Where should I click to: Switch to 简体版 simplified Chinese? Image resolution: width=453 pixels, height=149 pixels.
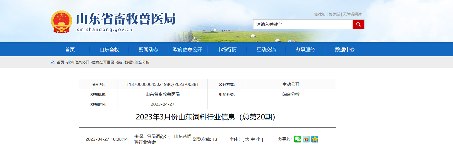point(320,14)
